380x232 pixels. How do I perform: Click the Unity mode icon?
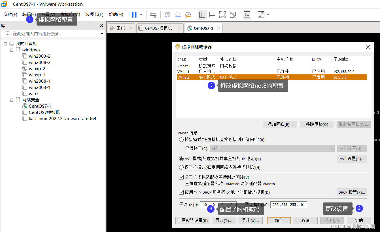click(x=233, y=14)
